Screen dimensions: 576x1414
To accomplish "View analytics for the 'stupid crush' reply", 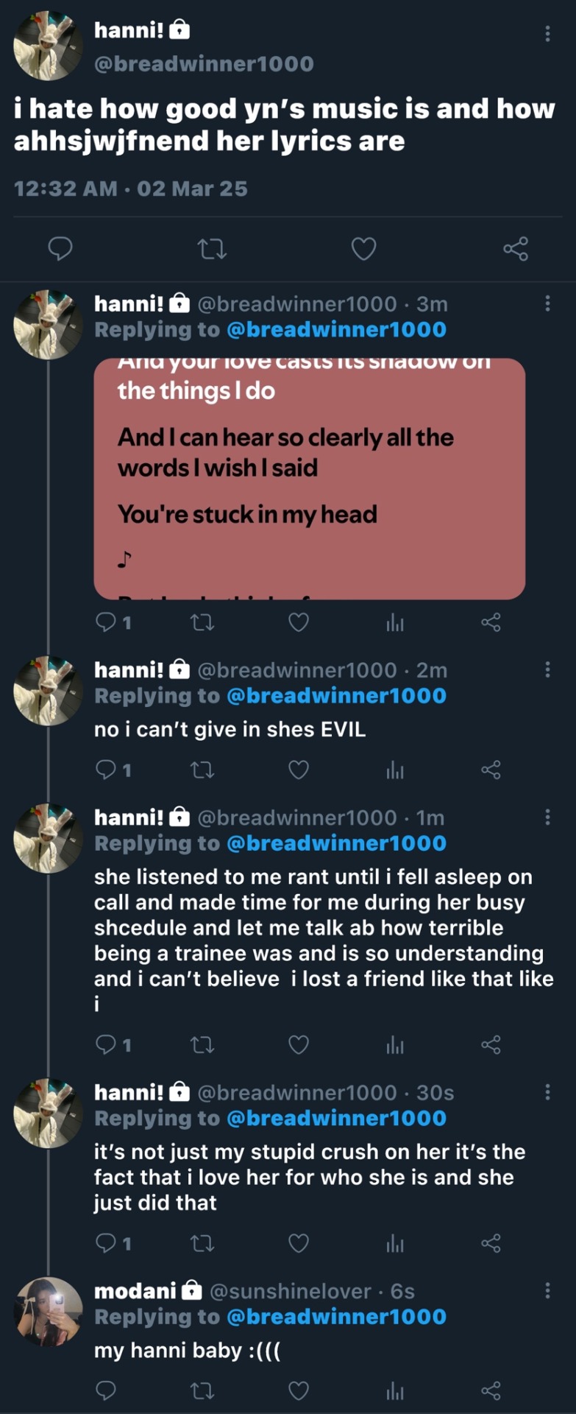I will pyautogui.click(x=395, y=1244).
